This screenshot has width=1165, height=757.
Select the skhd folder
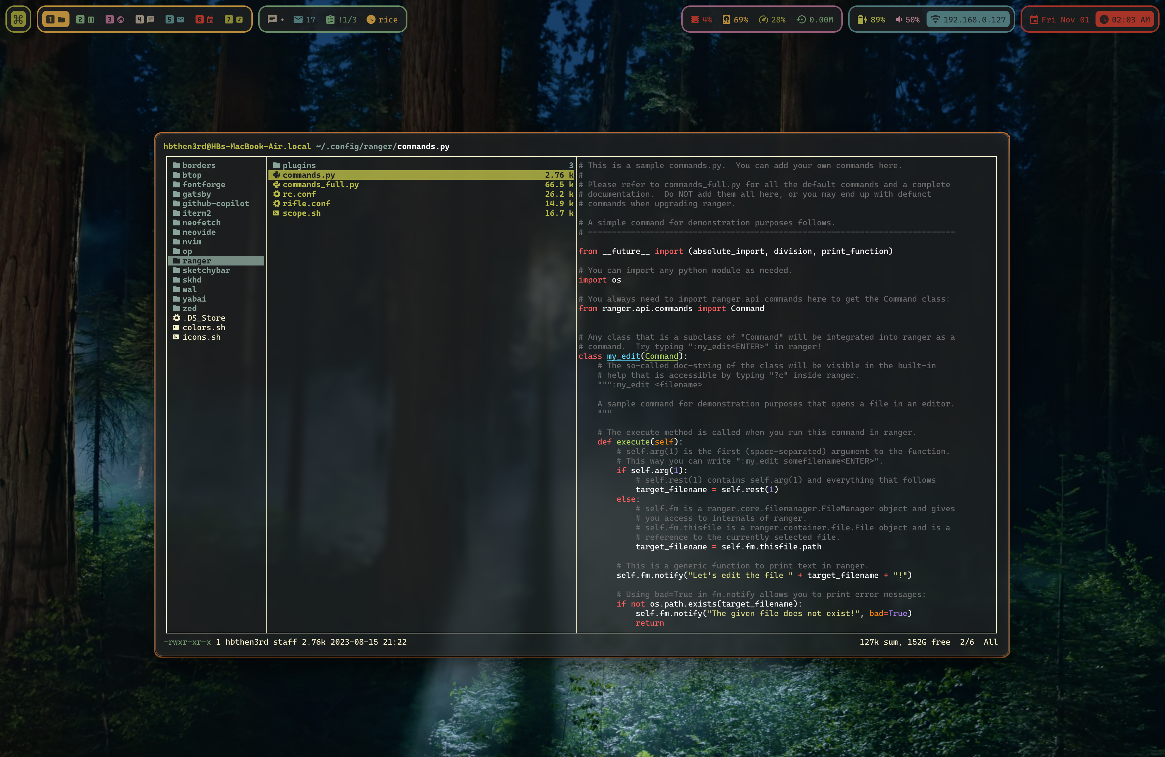point(216,280)
